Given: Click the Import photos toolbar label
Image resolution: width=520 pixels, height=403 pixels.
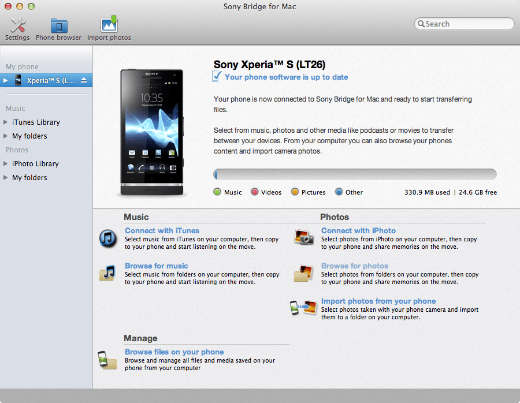Looking at the screenshot, I should click(109, 38).
